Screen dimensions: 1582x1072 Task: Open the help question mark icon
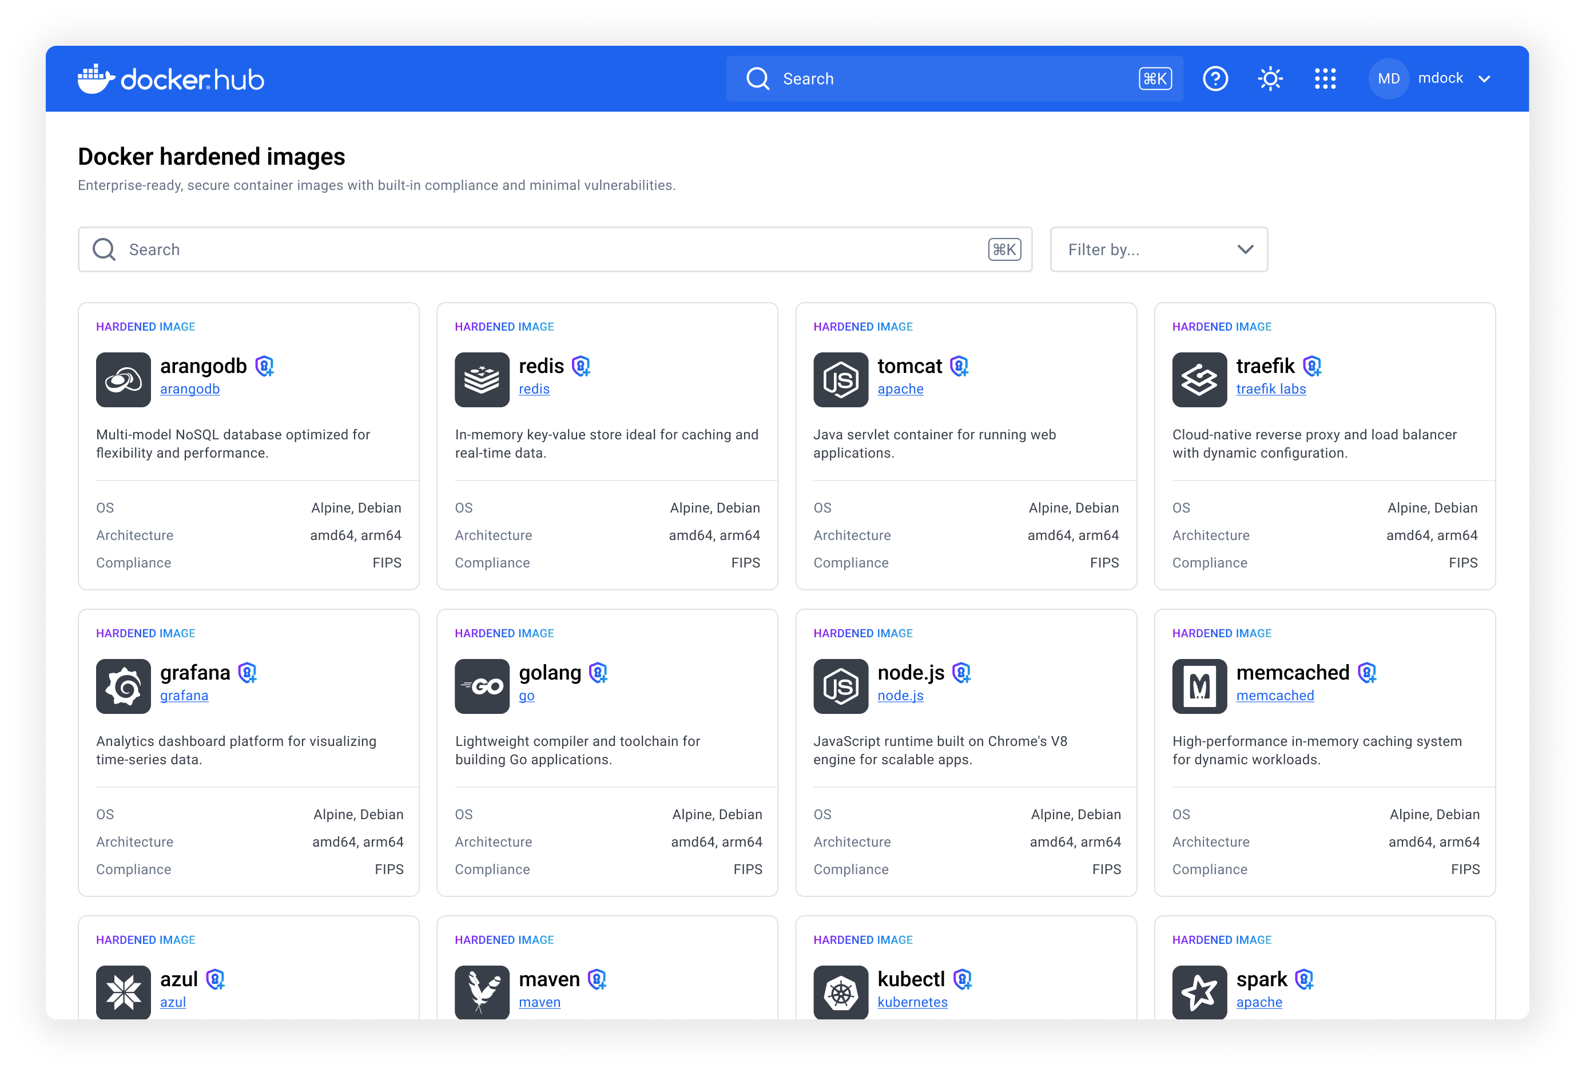(x=1215, y=79)
